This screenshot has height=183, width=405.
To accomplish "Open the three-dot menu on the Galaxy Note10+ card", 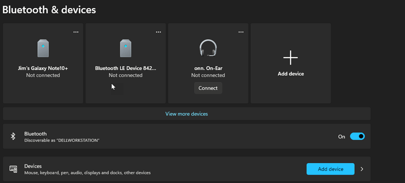I will (76, 32).
